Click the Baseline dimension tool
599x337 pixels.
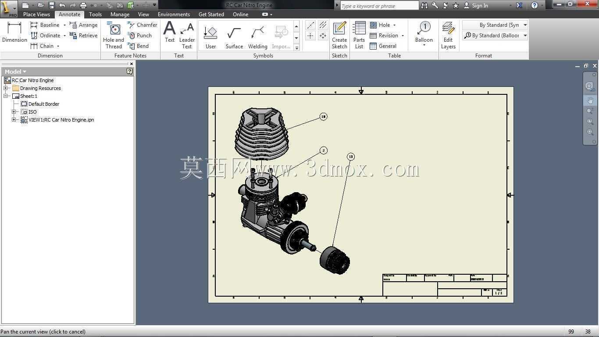tap(45, 25)
